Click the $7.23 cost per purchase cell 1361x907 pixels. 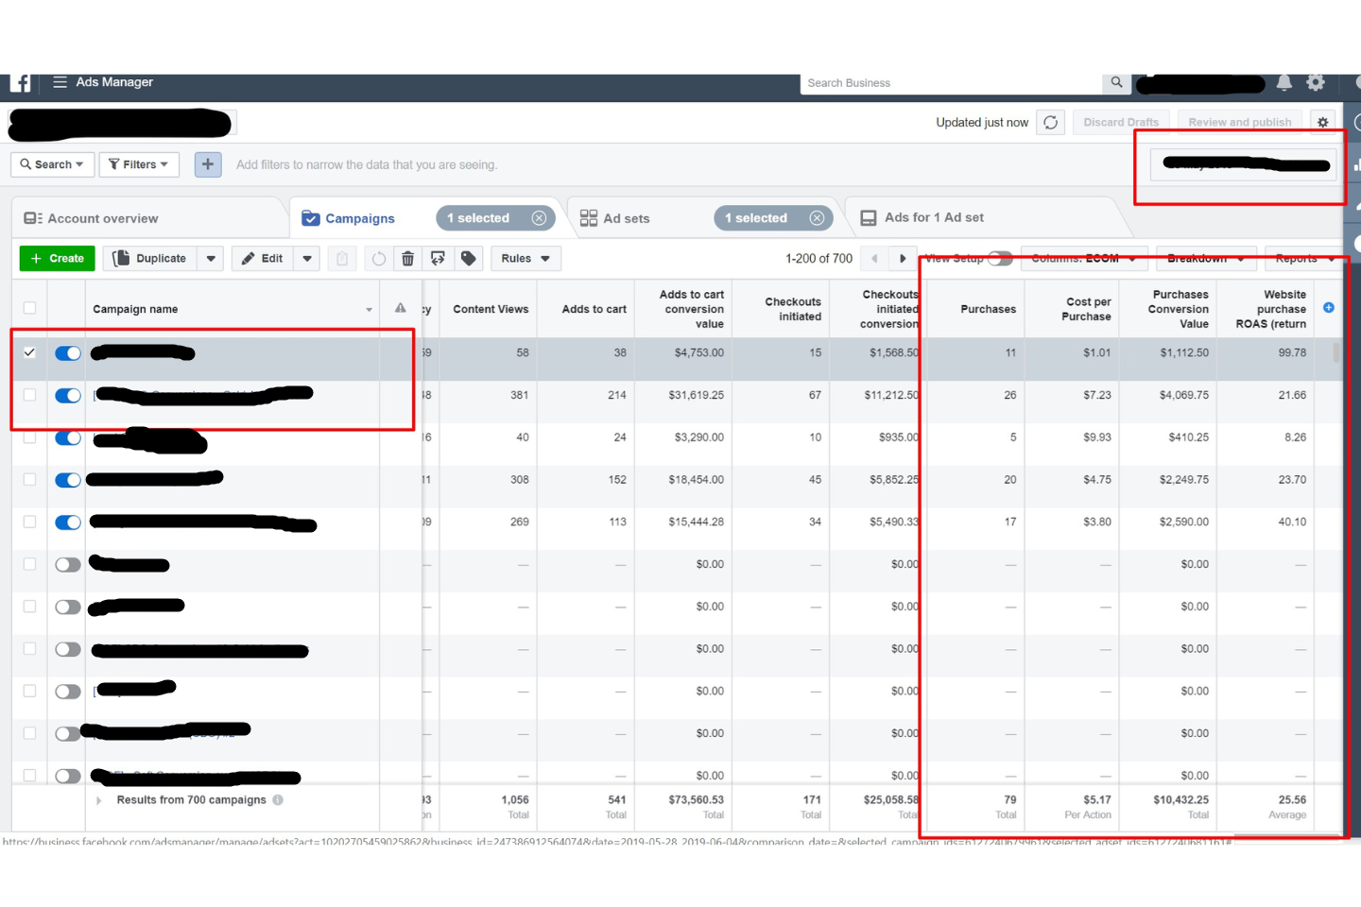(x=1096, y=395)
